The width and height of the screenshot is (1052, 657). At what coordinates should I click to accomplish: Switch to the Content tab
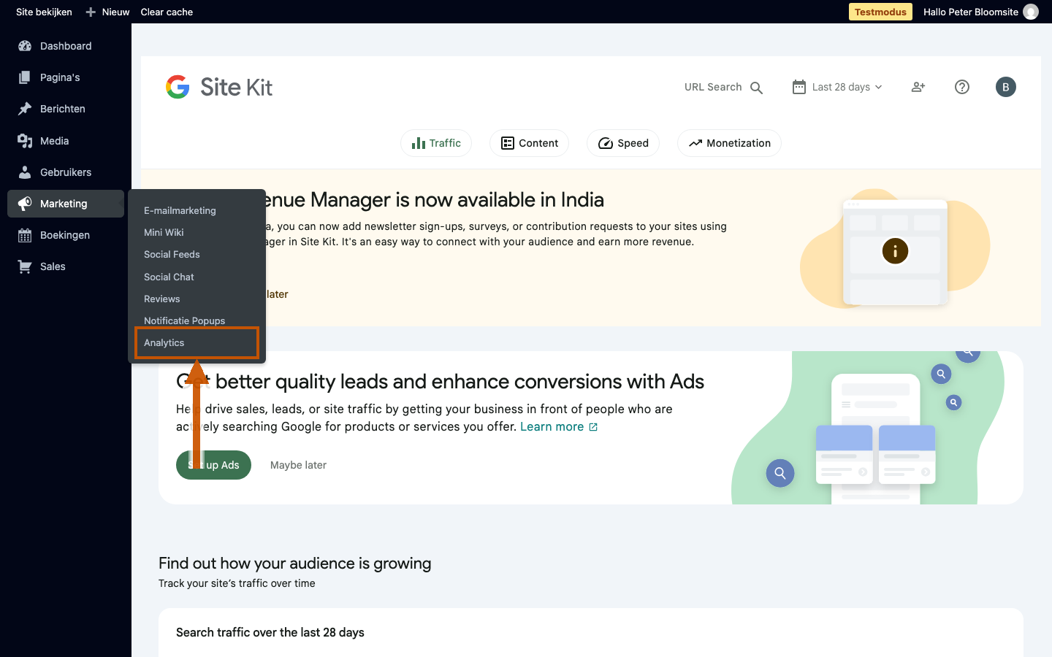tap(529, 143)
